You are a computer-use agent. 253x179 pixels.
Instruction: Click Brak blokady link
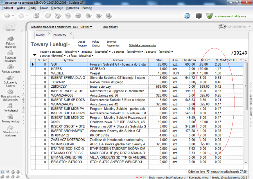click(x=110, y=27)
